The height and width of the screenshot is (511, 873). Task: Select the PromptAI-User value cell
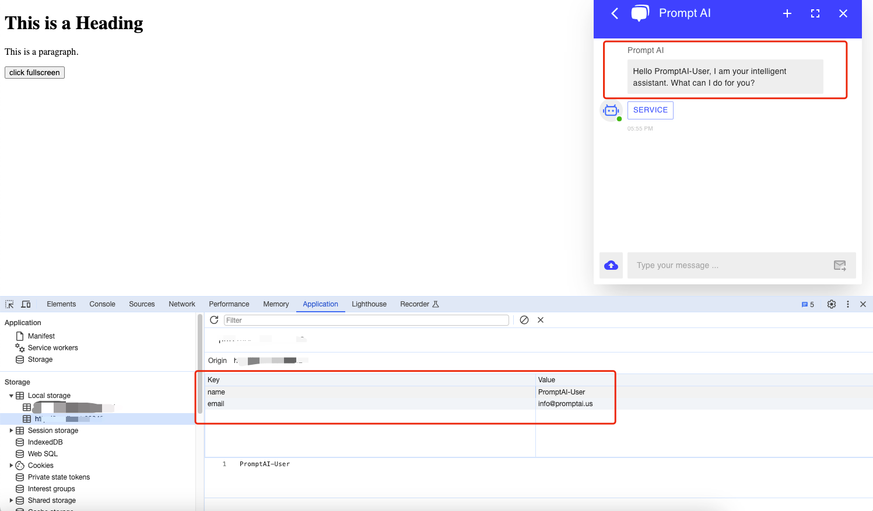[704, 392]
